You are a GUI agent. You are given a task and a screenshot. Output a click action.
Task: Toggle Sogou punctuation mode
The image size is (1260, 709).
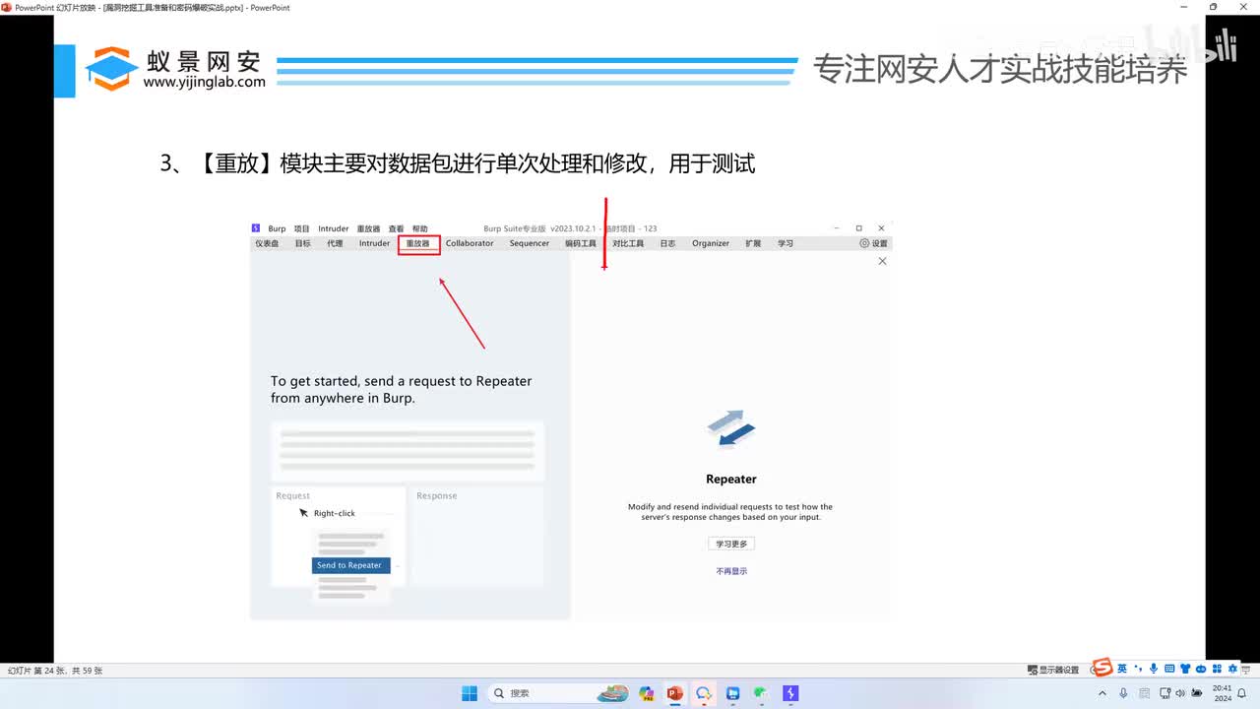coord(1137,669)
